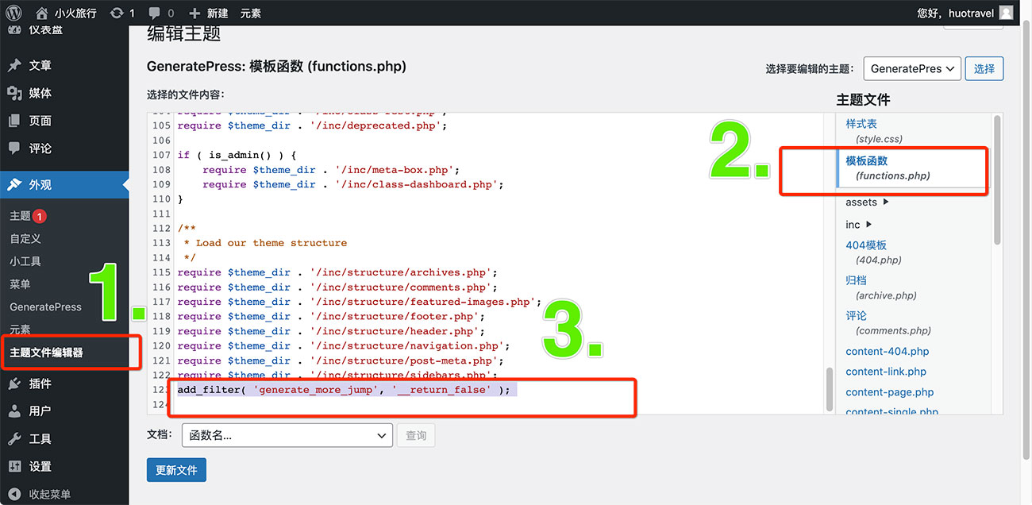Expand the assets folder

886,202
